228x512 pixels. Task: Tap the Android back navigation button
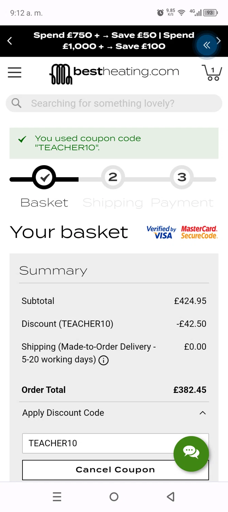(171, 497)
